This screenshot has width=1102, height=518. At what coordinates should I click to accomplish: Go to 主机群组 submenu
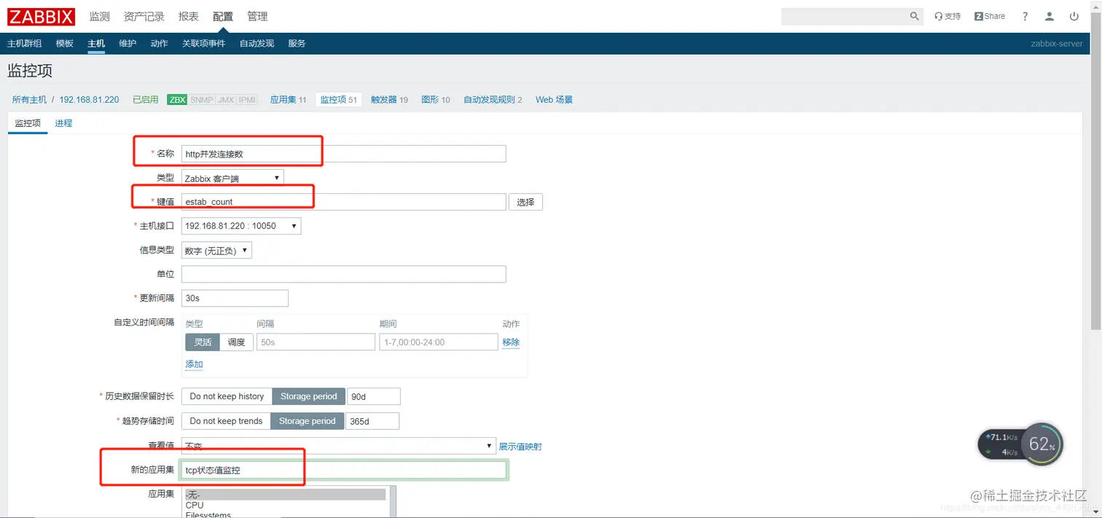click(24, 44)
